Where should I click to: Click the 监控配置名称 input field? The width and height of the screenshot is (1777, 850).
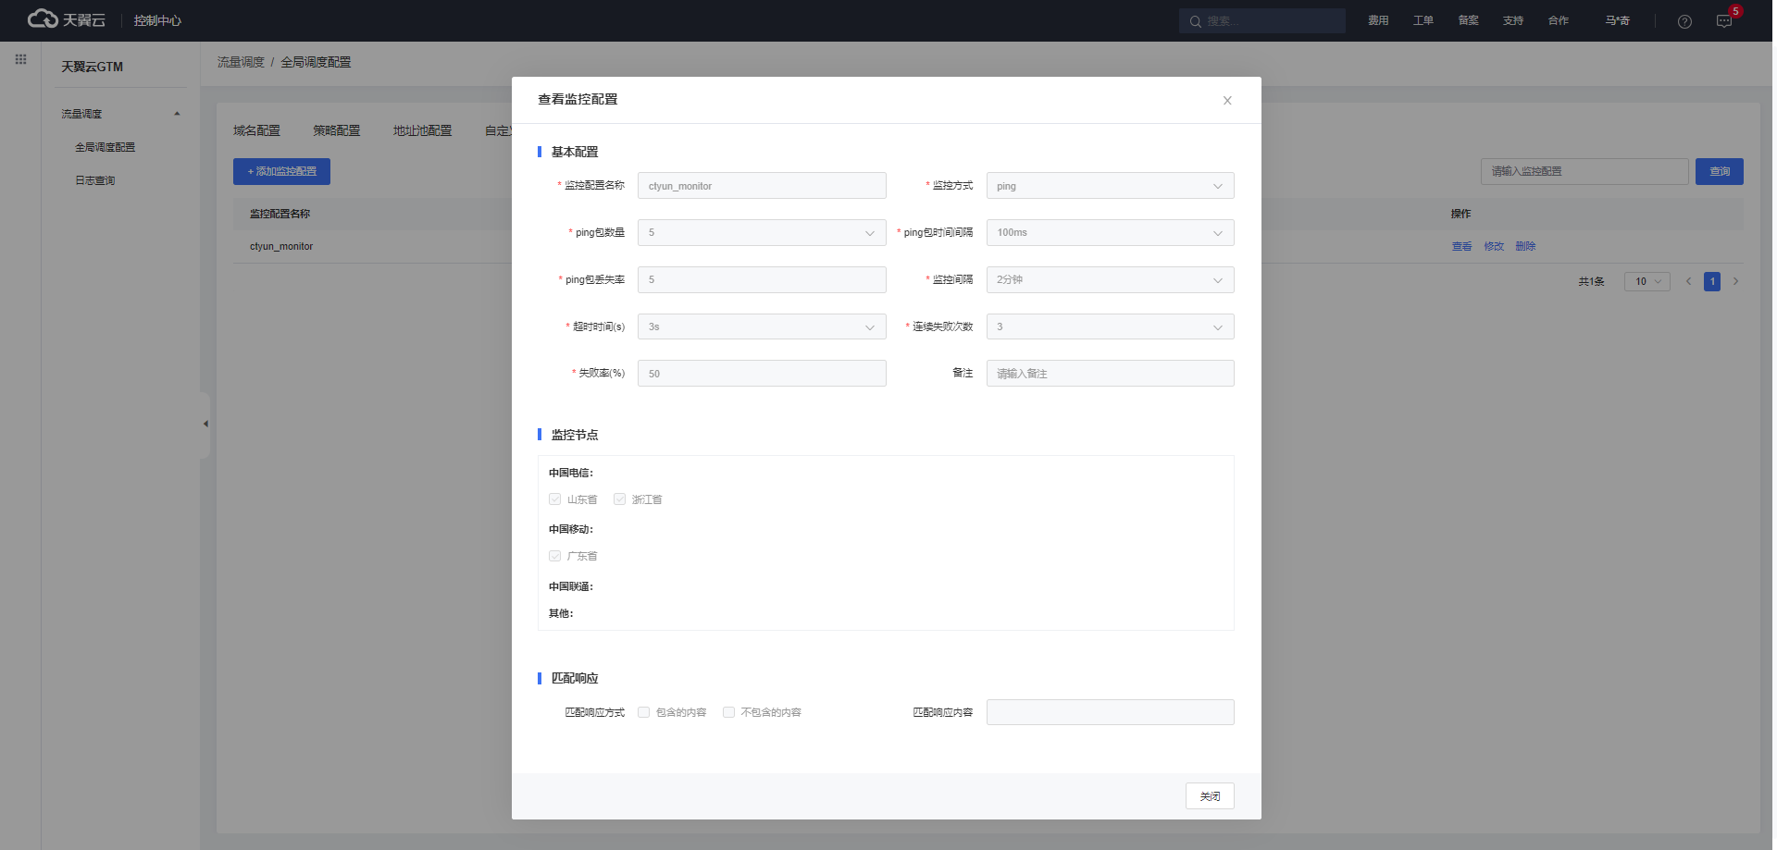click(x=762, y=186)
